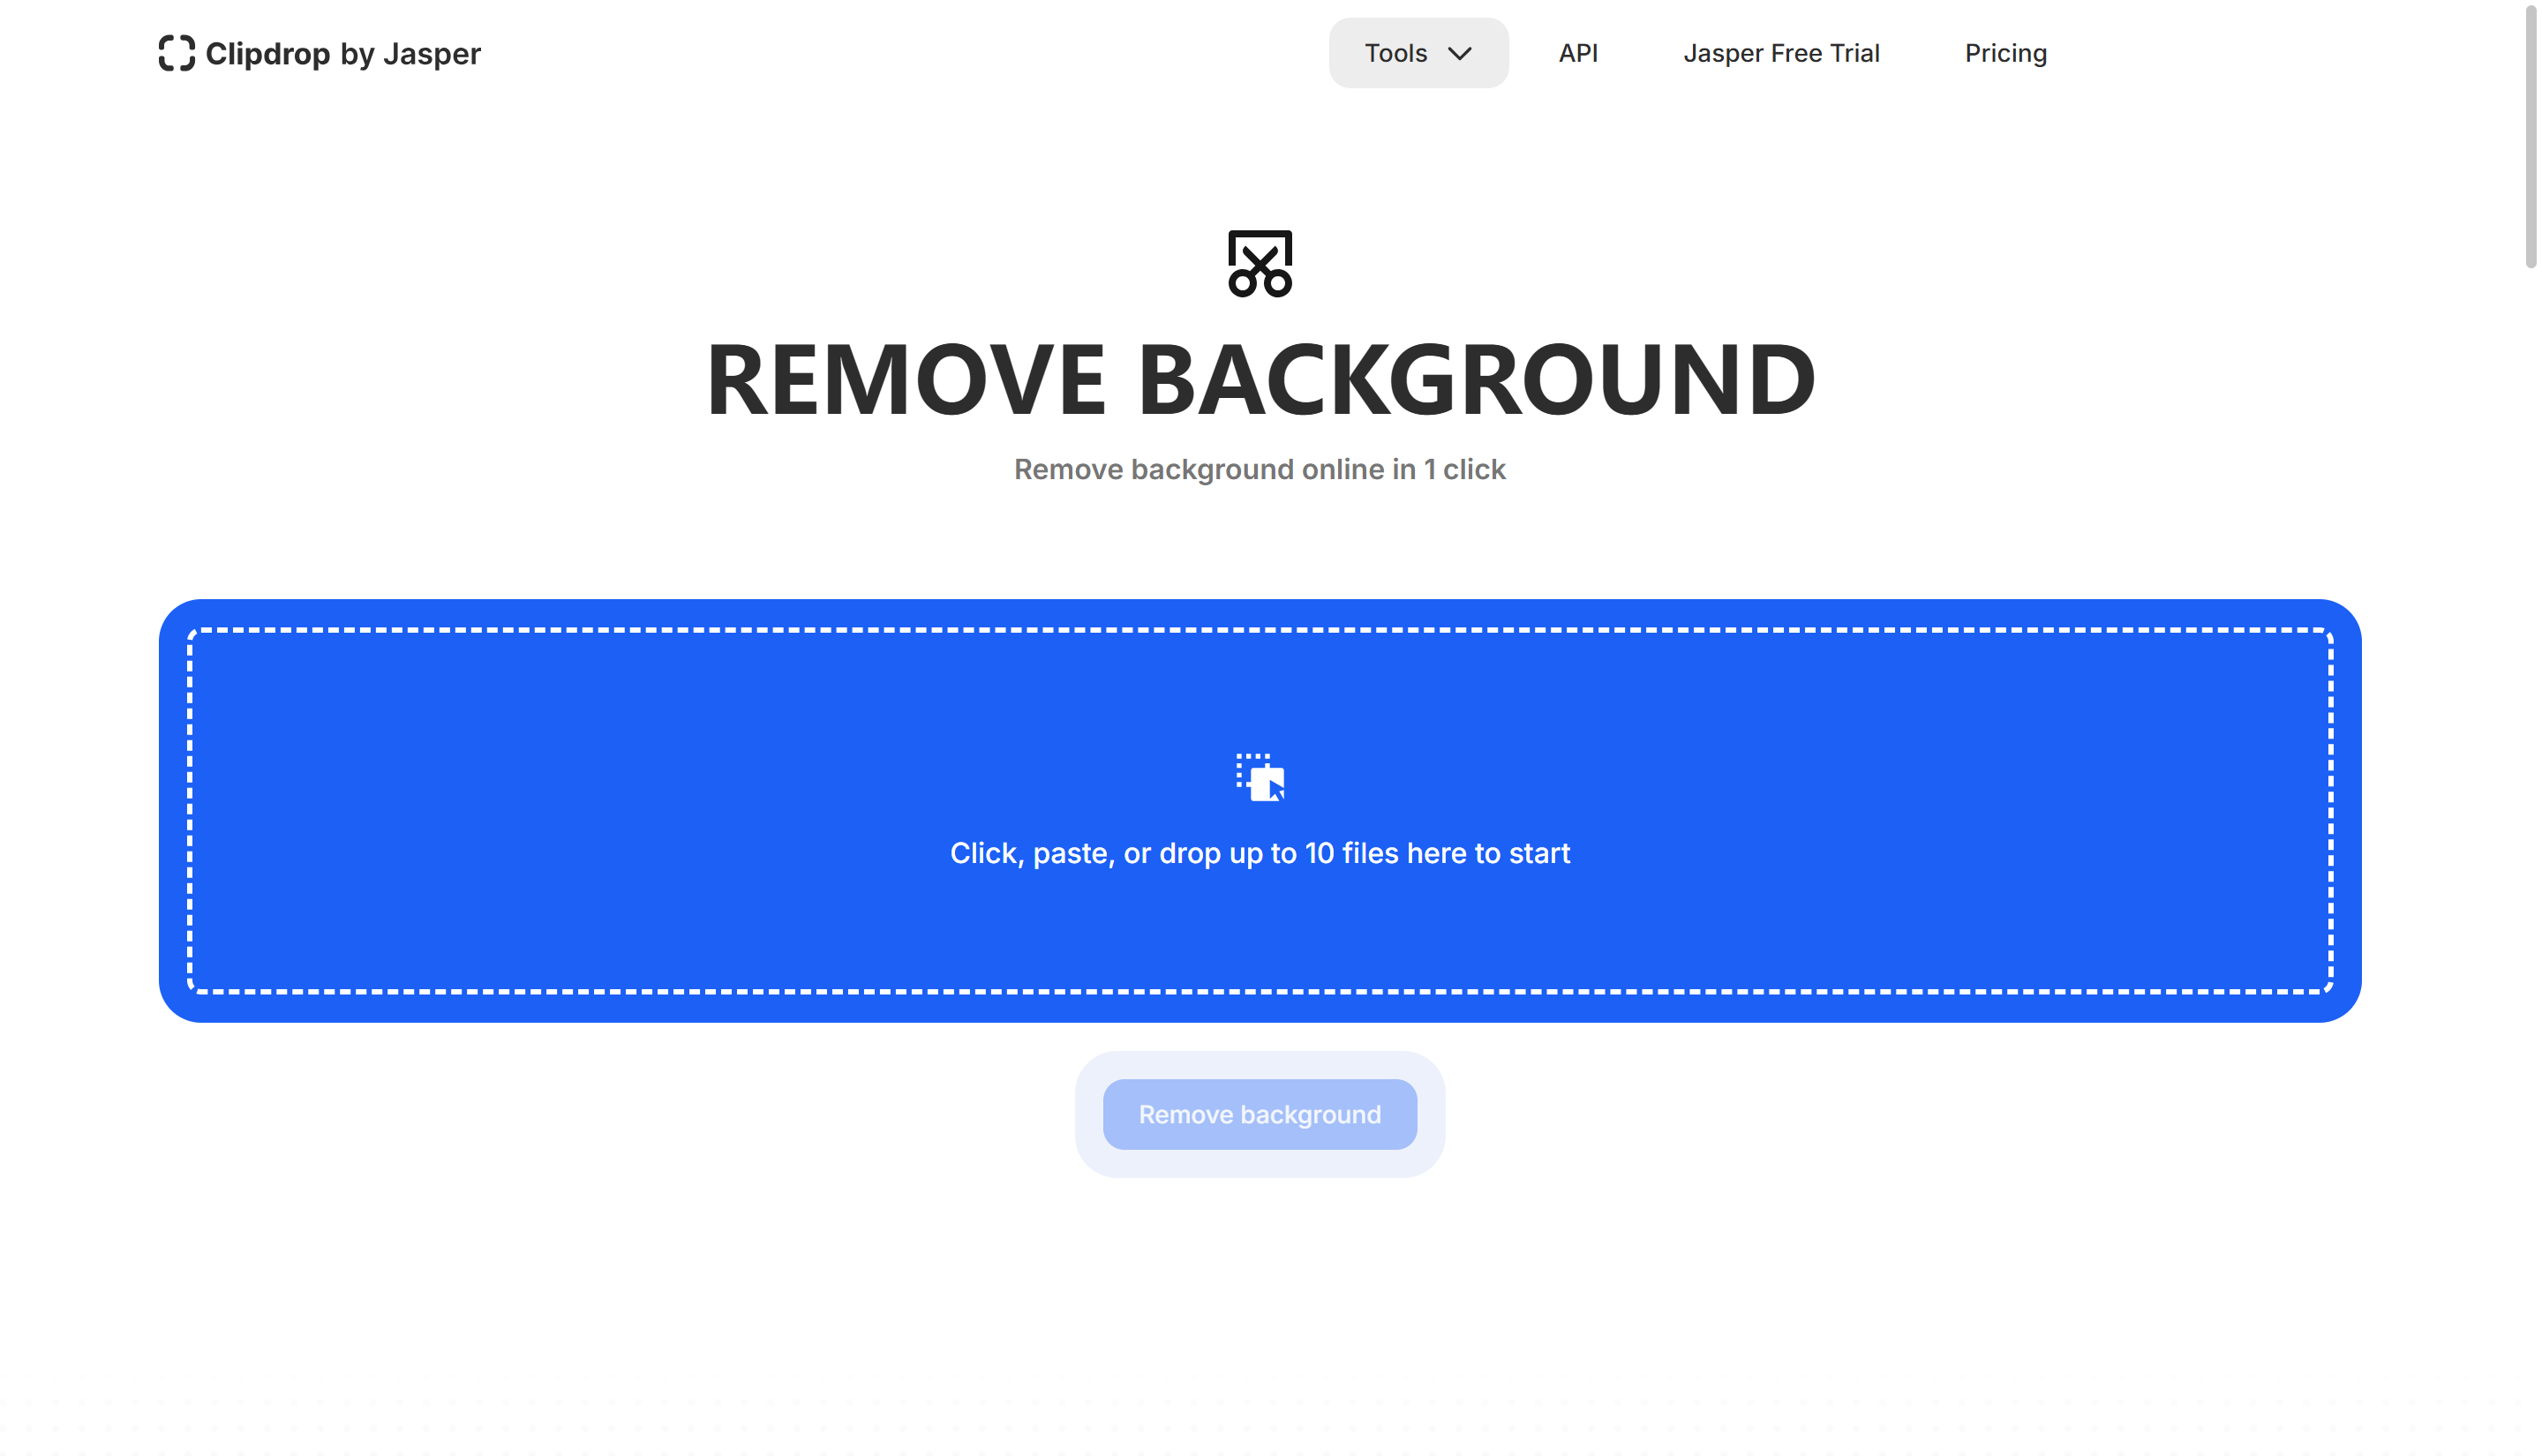The image size is (2542, 1456).
Task: Click the REMOVE BACKGROUND heading
Action: point(1259,379)
